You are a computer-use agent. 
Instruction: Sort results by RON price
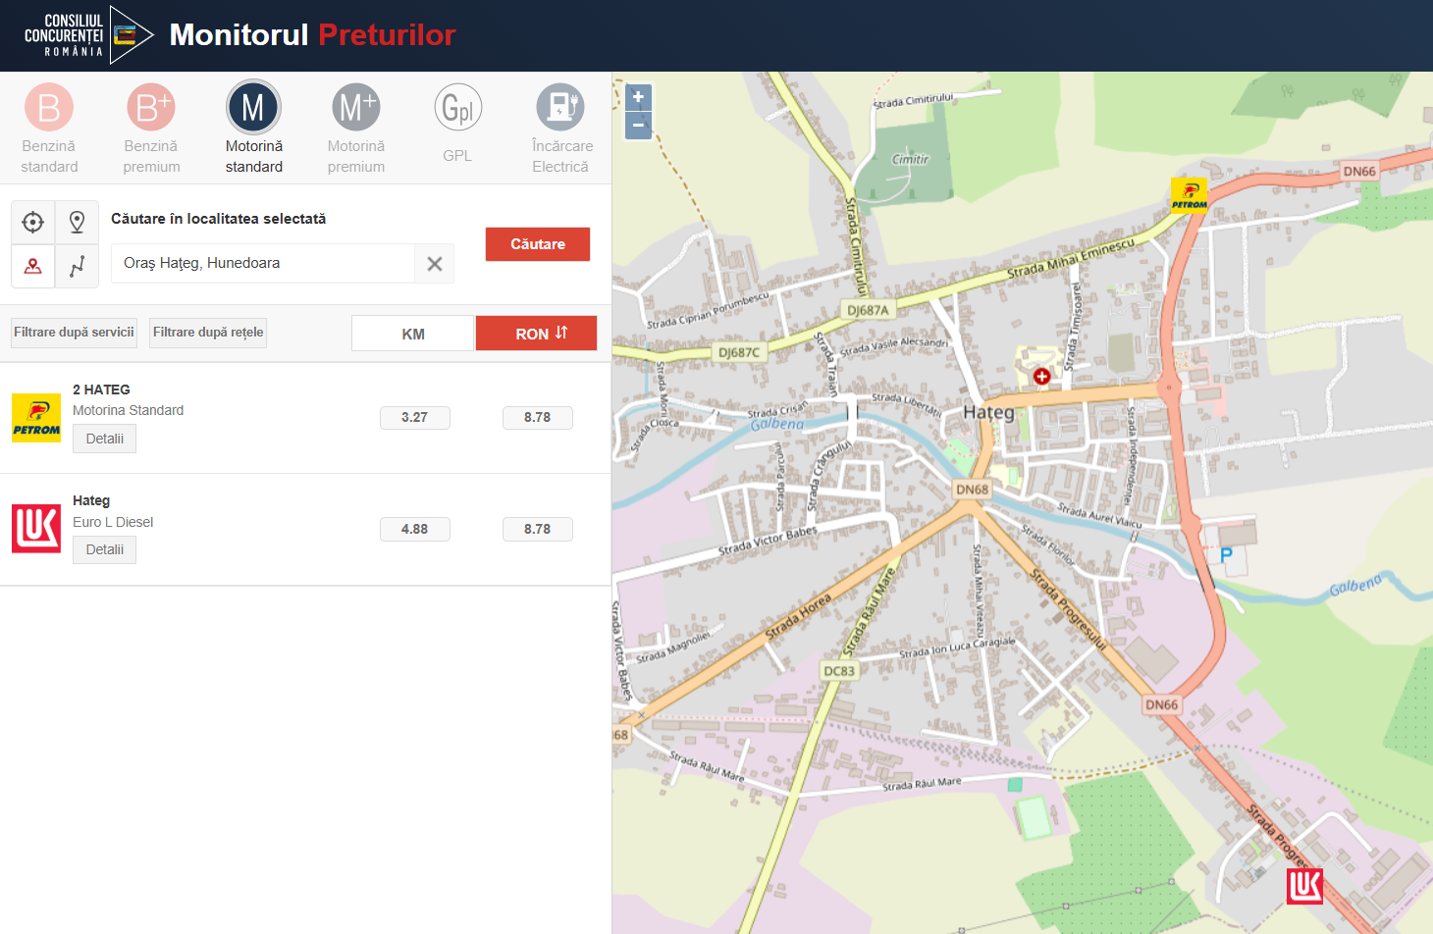(536, 334)
